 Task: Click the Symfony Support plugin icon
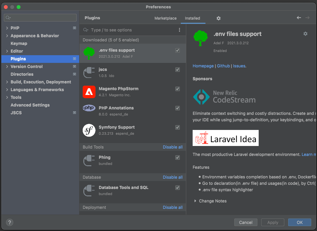pyautogui.click(x=89, y=130)
